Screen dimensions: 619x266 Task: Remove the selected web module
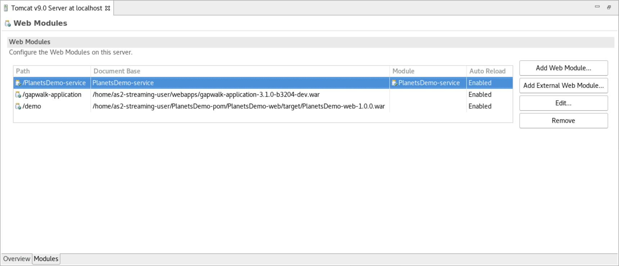coord(563,121)
